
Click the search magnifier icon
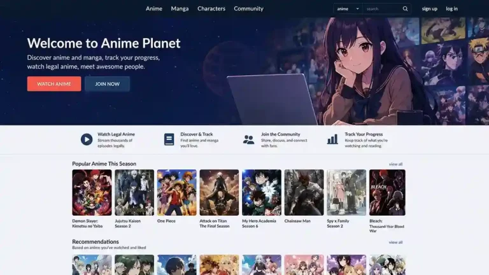[405, 9]
